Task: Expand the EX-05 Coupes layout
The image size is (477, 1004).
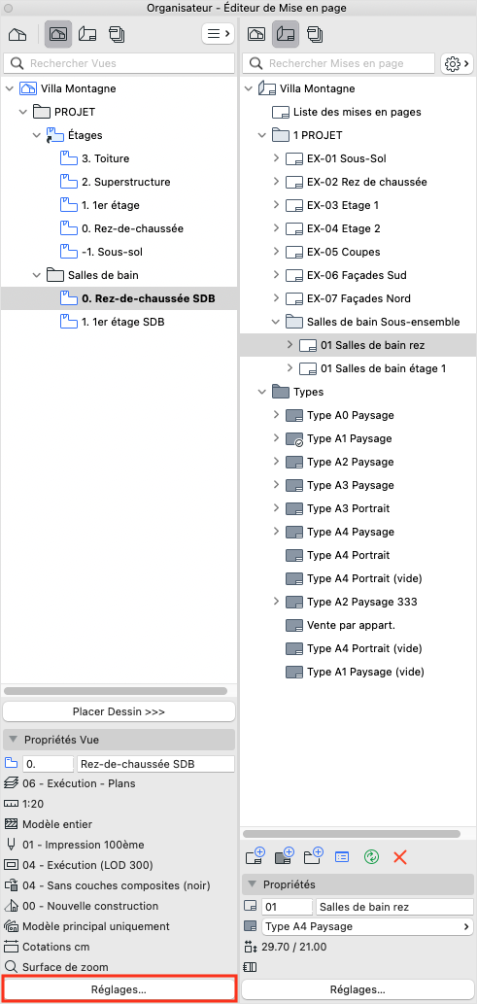Action: (x=276, y=252)
